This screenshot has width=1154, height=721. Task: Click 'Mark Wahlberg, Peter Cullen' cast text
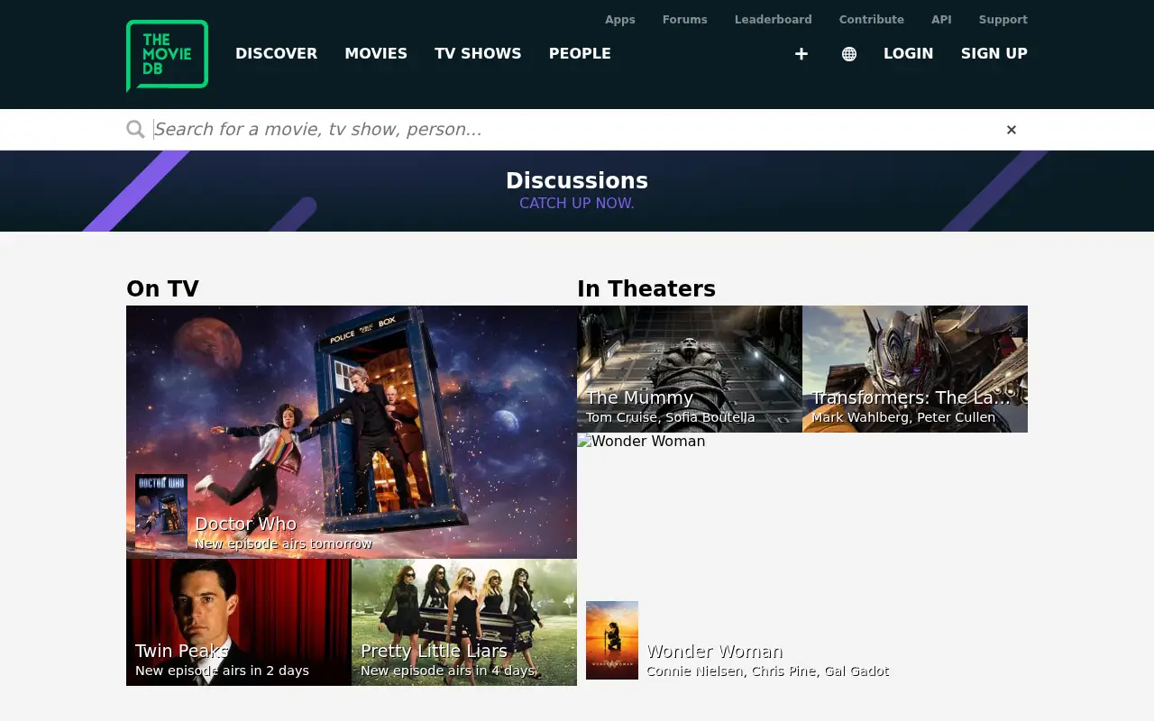pyautogui.click(x=903, y=417)
